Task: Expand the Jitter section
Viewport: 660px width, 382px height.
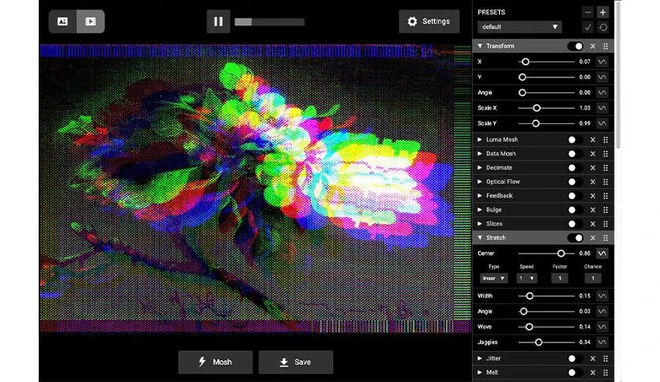Action: 480,358
